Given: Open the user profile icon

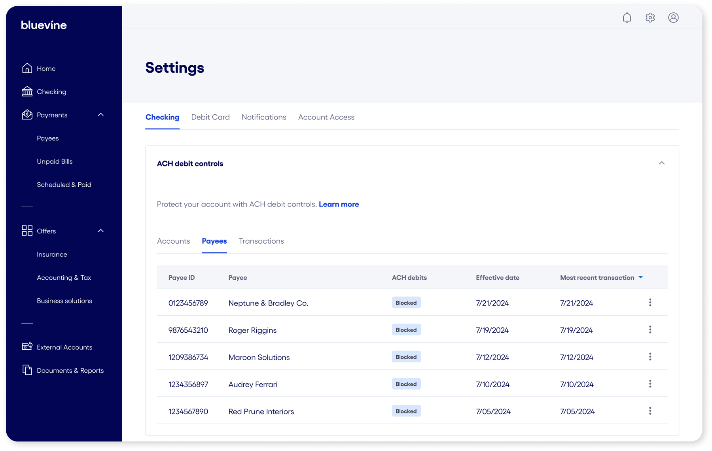Looking at the screenshot, I should (x=673, y=17).
